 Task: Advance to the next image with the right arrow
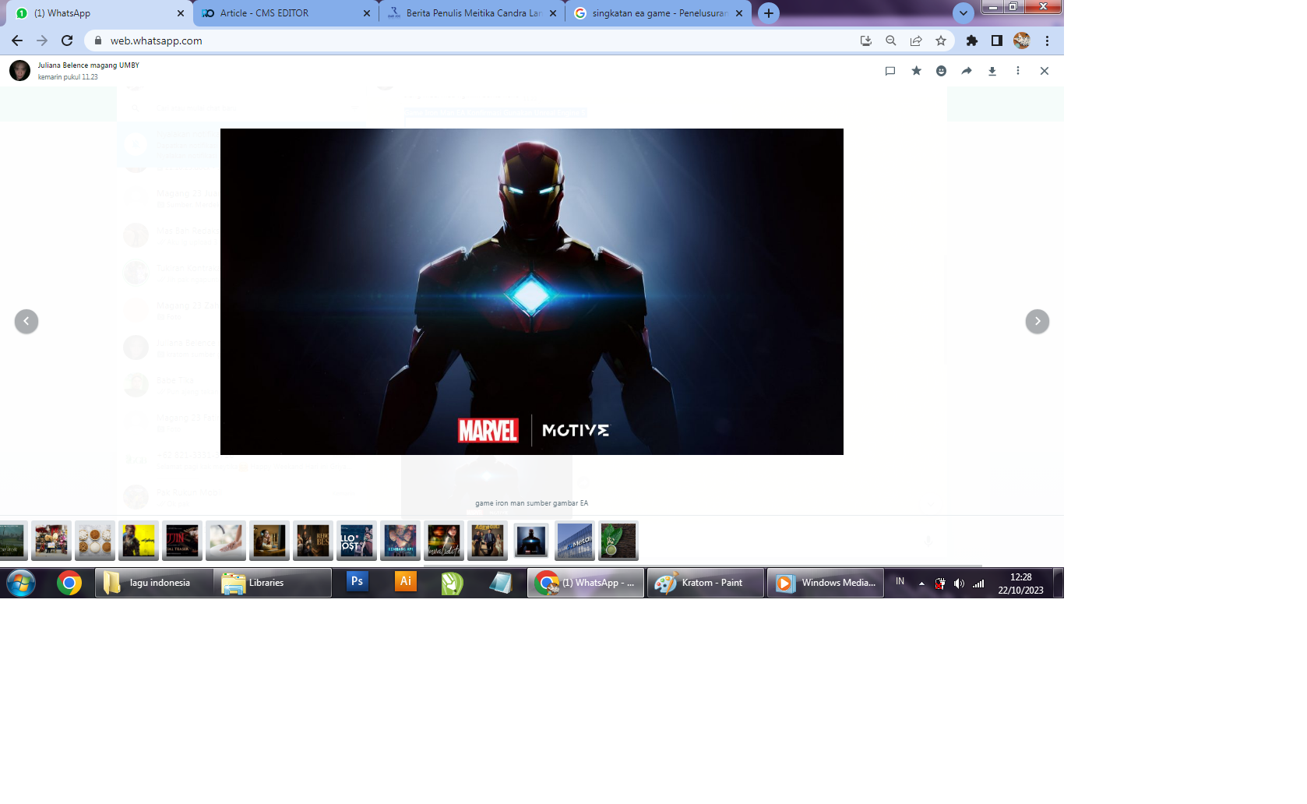point(1037,320)
